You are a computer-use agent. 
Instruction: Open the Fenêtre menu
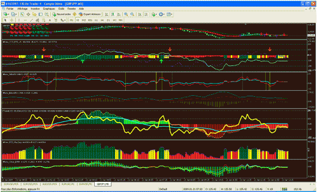tap(72, 9)
